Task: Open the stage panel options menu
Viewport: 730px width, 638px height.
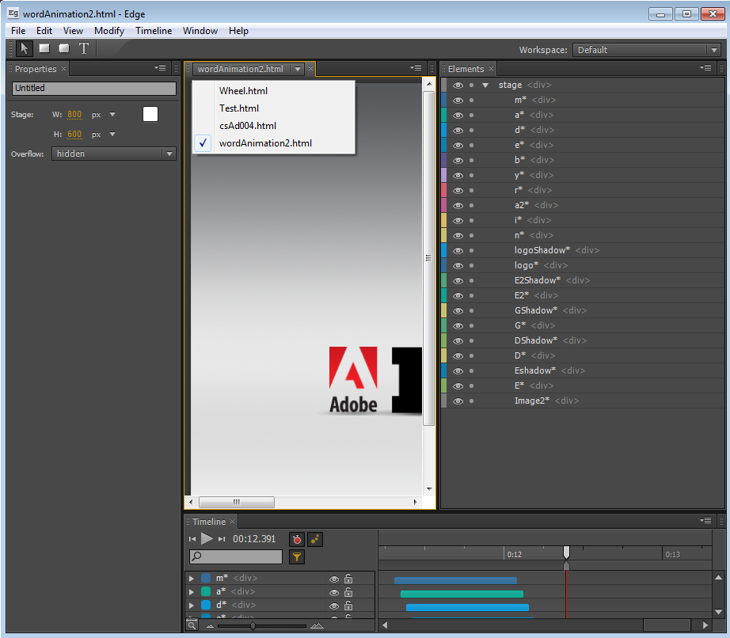Action: (x=416, y=68)
